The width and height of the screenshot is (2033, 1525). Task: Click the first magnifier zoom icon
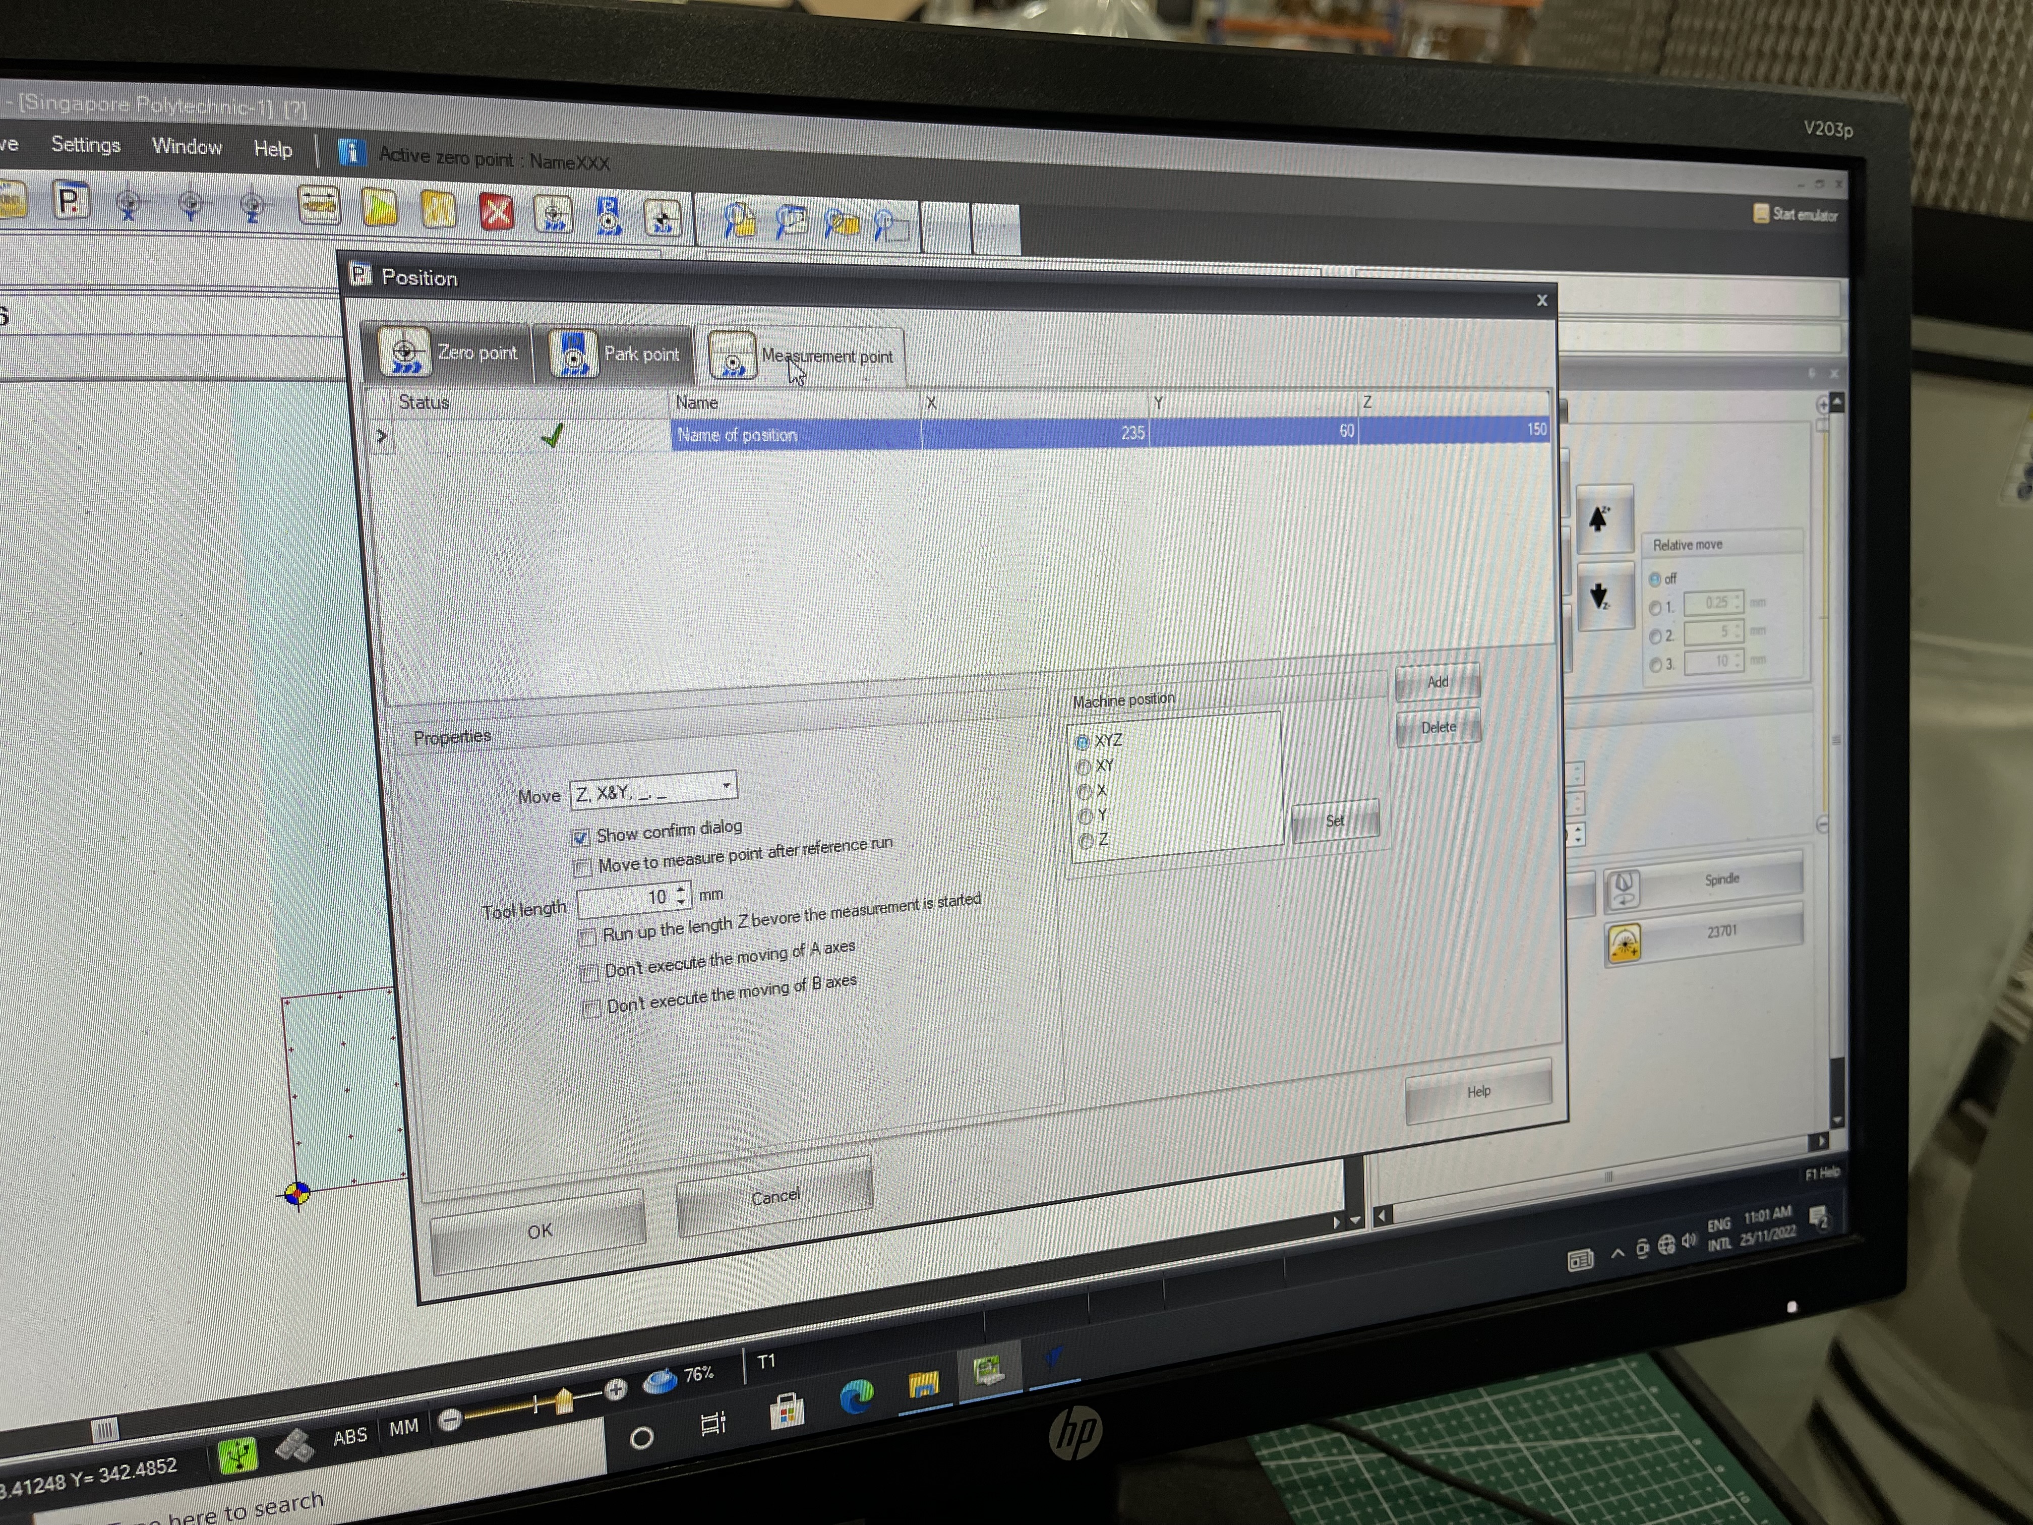(x=739, y=220)
